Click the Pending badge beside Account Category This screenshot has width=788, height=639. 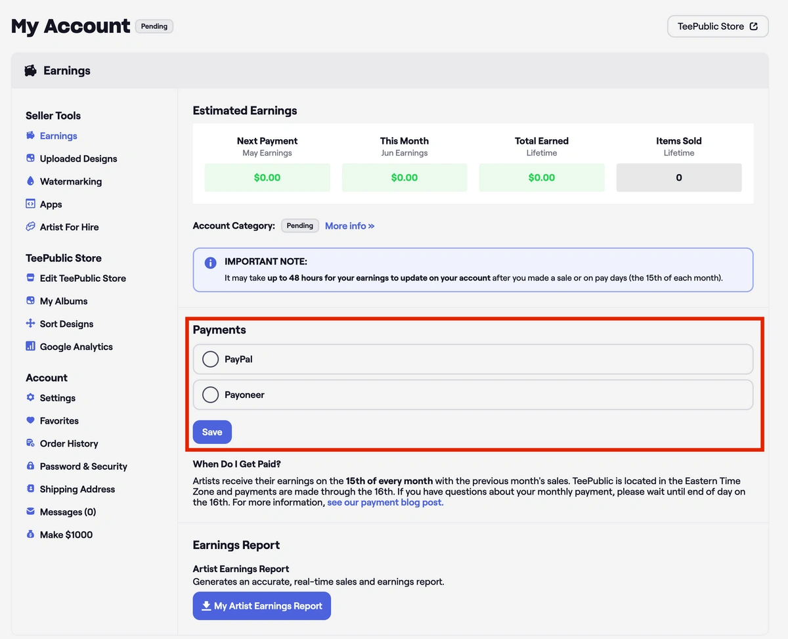300,225
